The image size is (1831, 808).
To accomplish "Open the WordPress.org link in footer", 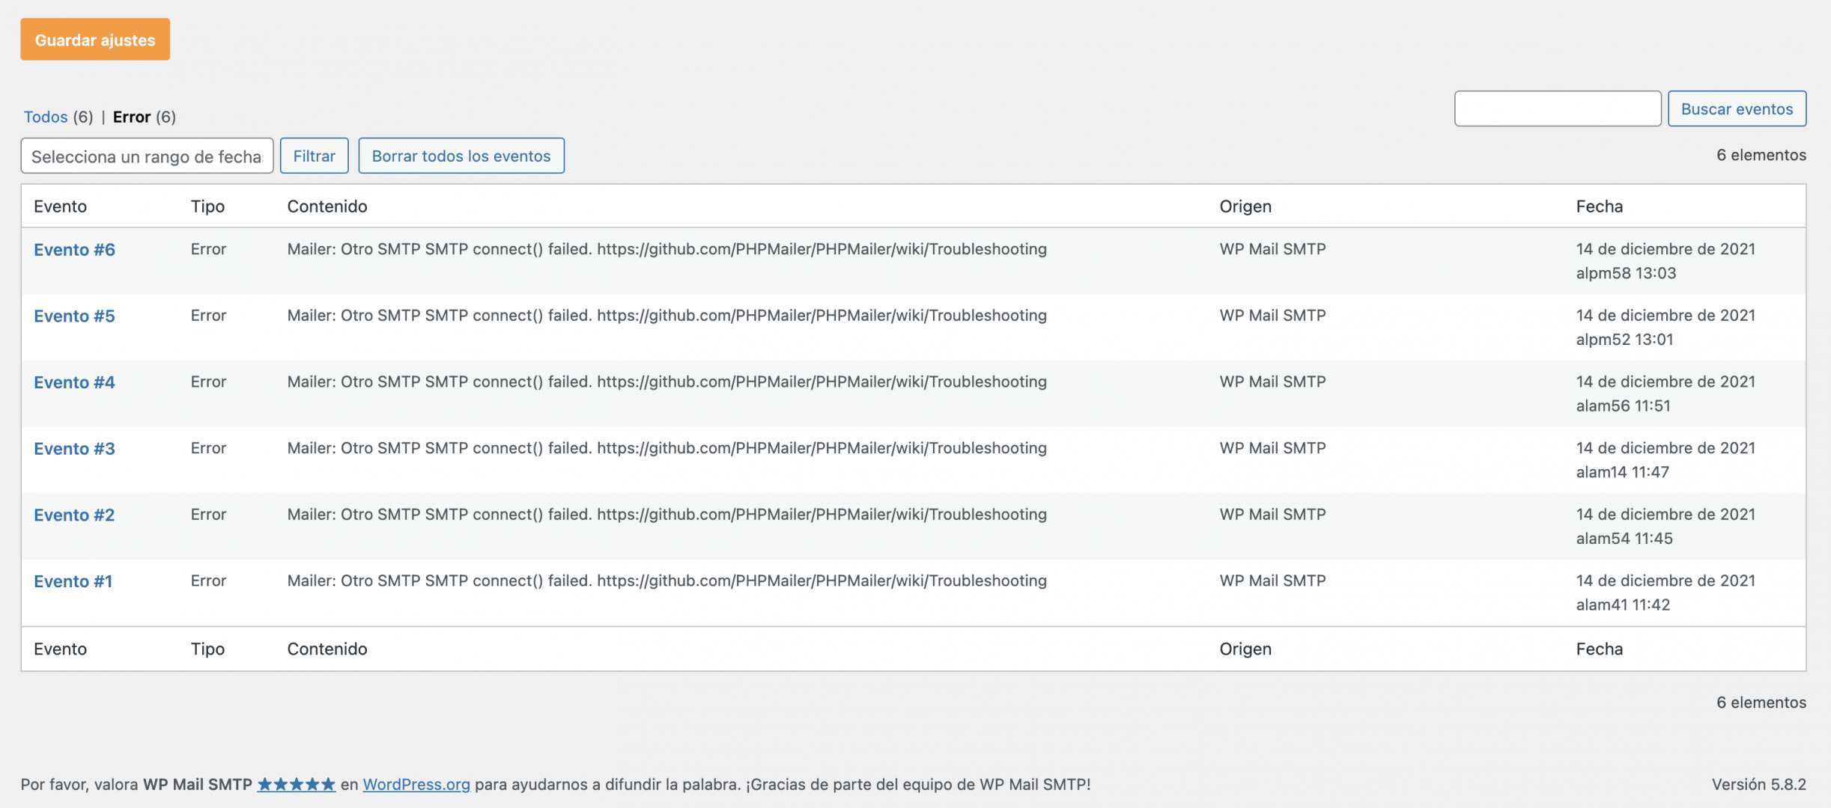I will pyautogui.click(x=416, y=784).
